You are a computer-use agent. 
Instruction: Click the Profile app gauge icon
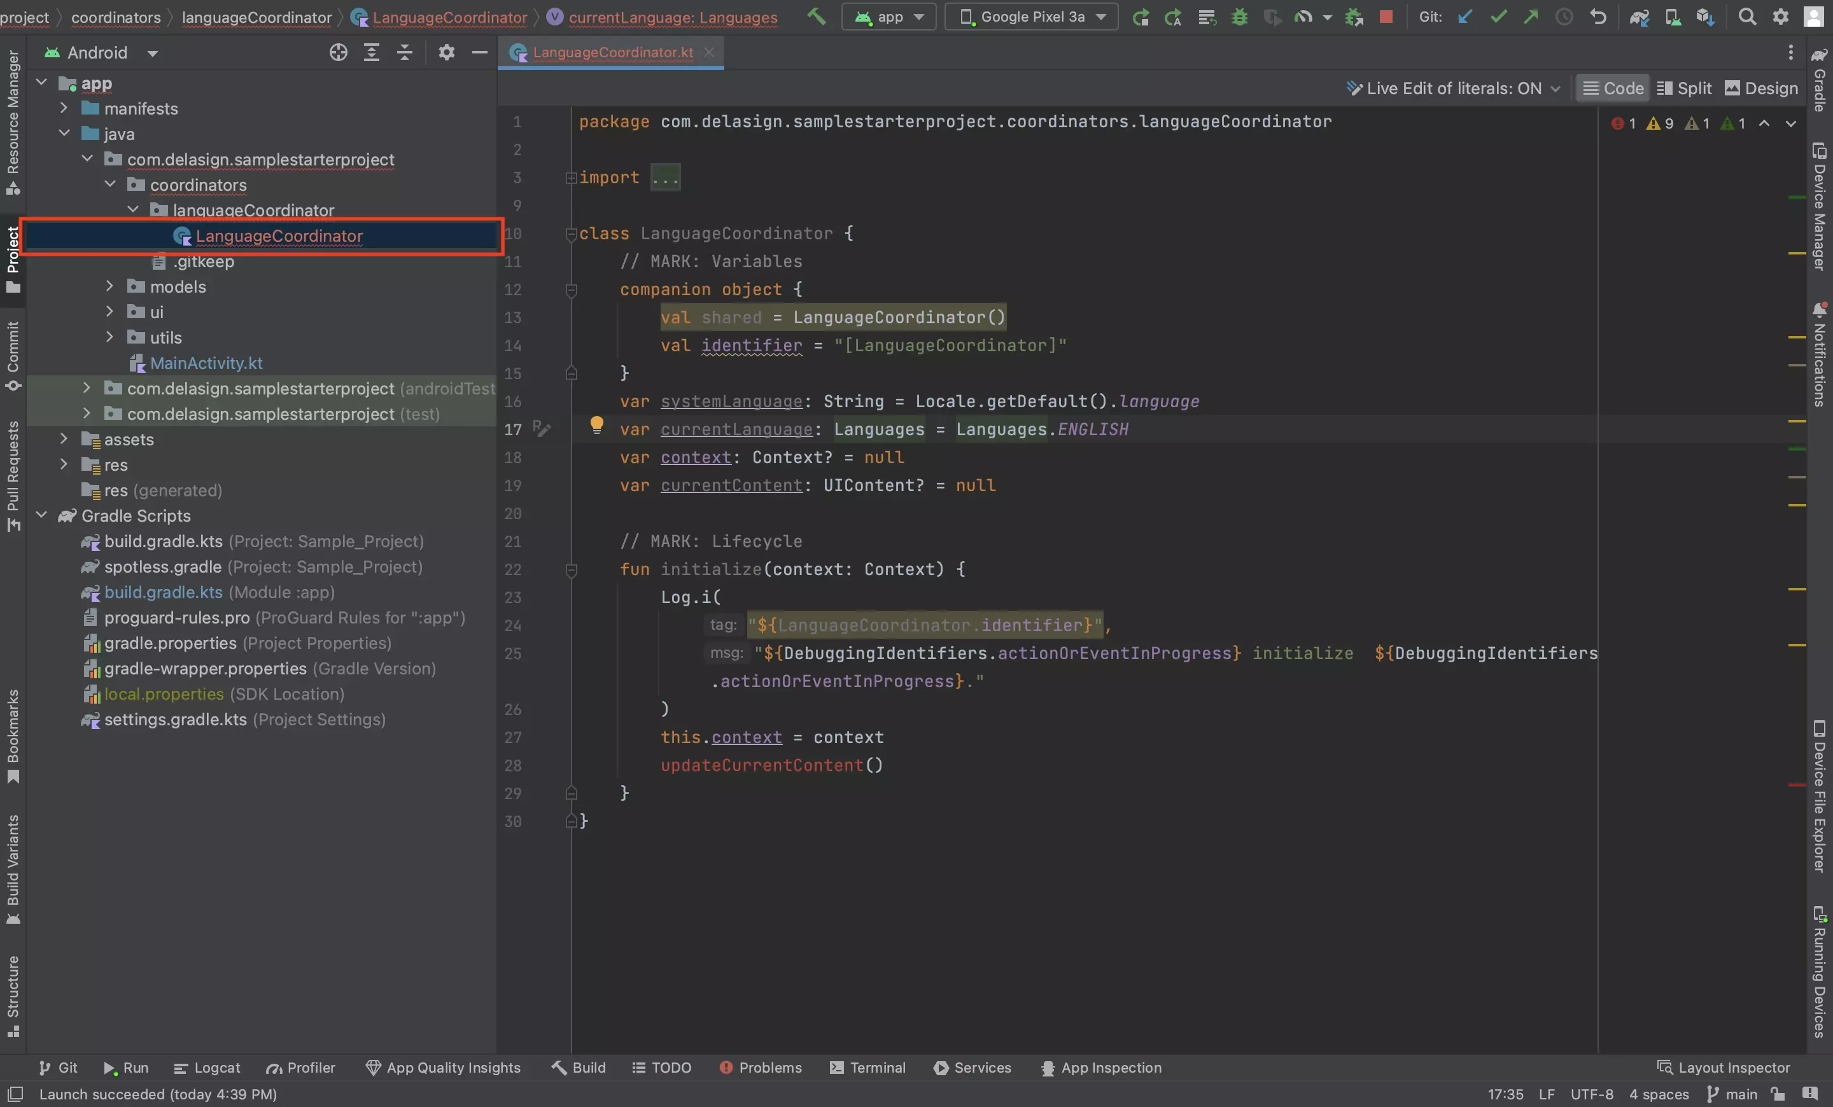pos(1303,17)
